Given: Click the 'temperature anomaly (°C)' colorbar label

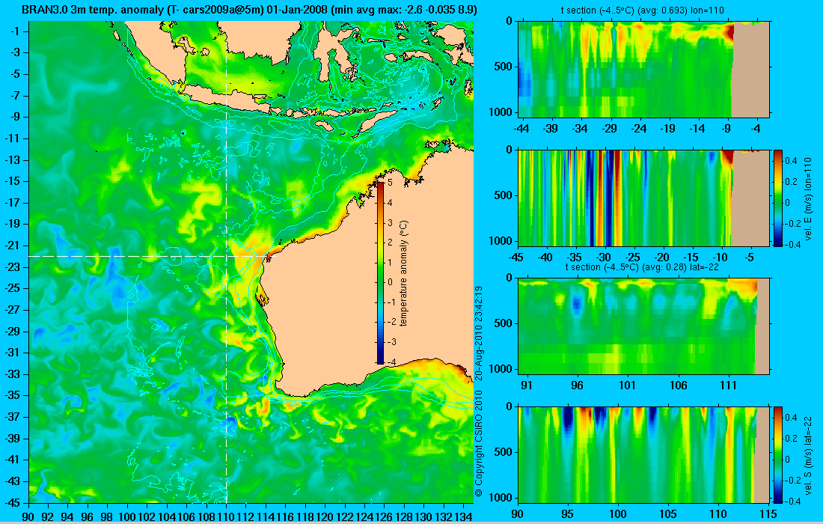Looking at the screenshot, I should click(403, 273).
